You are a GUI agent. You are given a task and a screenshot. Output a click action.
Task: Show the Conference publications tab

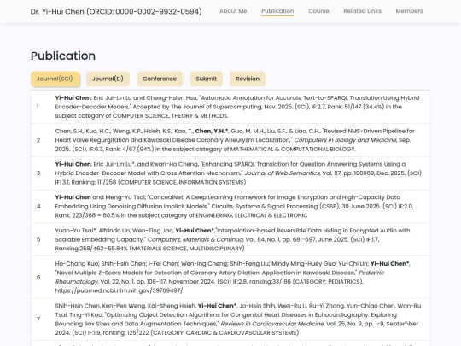[x=160, y=79]
